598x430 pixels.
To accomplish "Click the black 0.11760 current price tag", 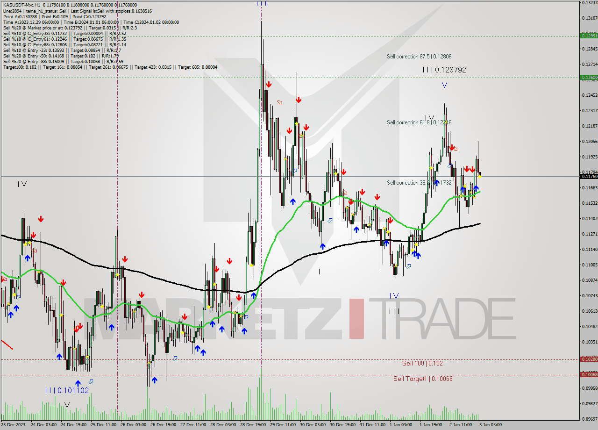I will [589, 176].
